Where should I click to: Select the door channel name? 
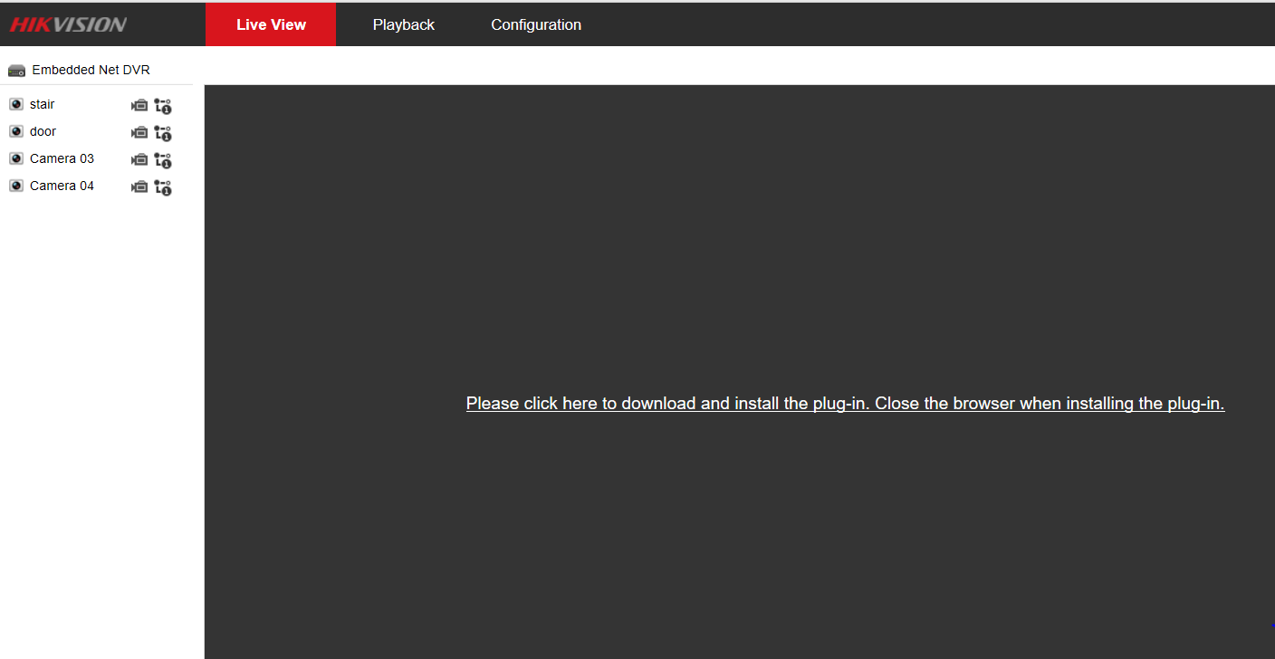[x=43, y=131]
